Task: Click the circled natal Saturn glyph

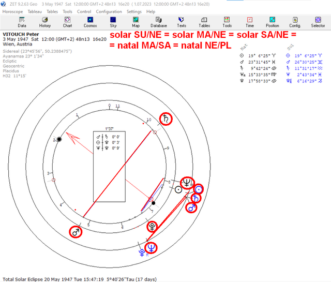Action: tap(165, 119)
